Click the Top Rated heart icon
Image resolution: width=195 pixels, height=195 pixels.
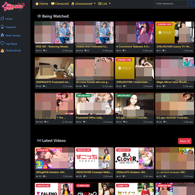click(x=2, y=43)
